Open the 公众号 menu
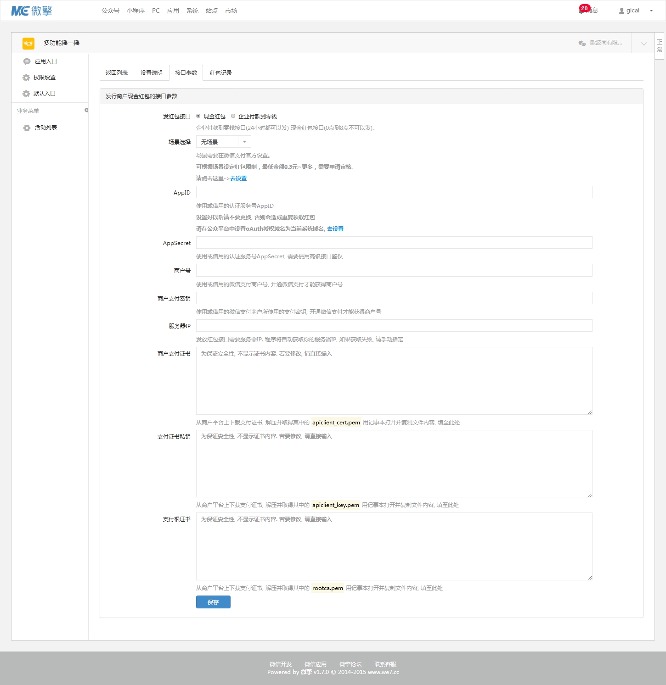The width and height of the screenshot is (666, 685). pos(110,11)
